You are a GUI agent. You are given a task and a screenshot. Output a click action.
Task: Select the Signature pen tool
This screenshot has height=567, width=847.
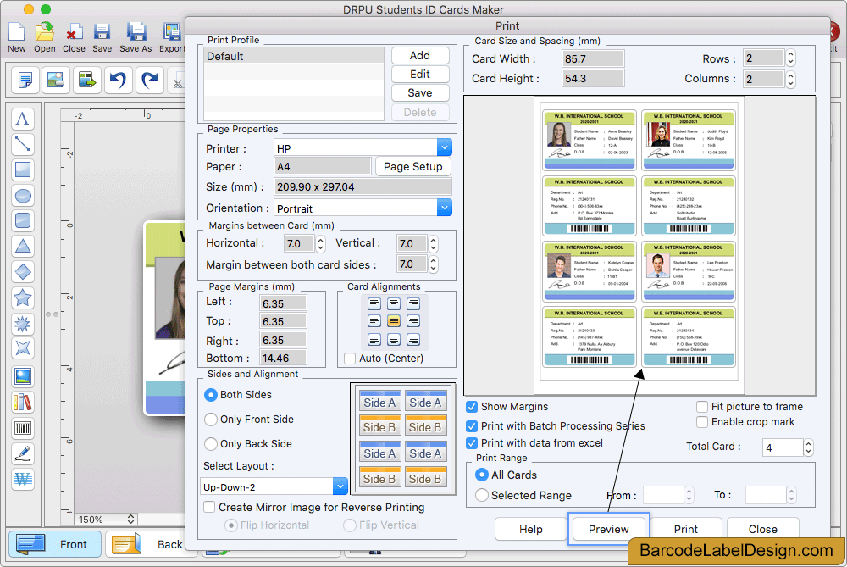23,453
